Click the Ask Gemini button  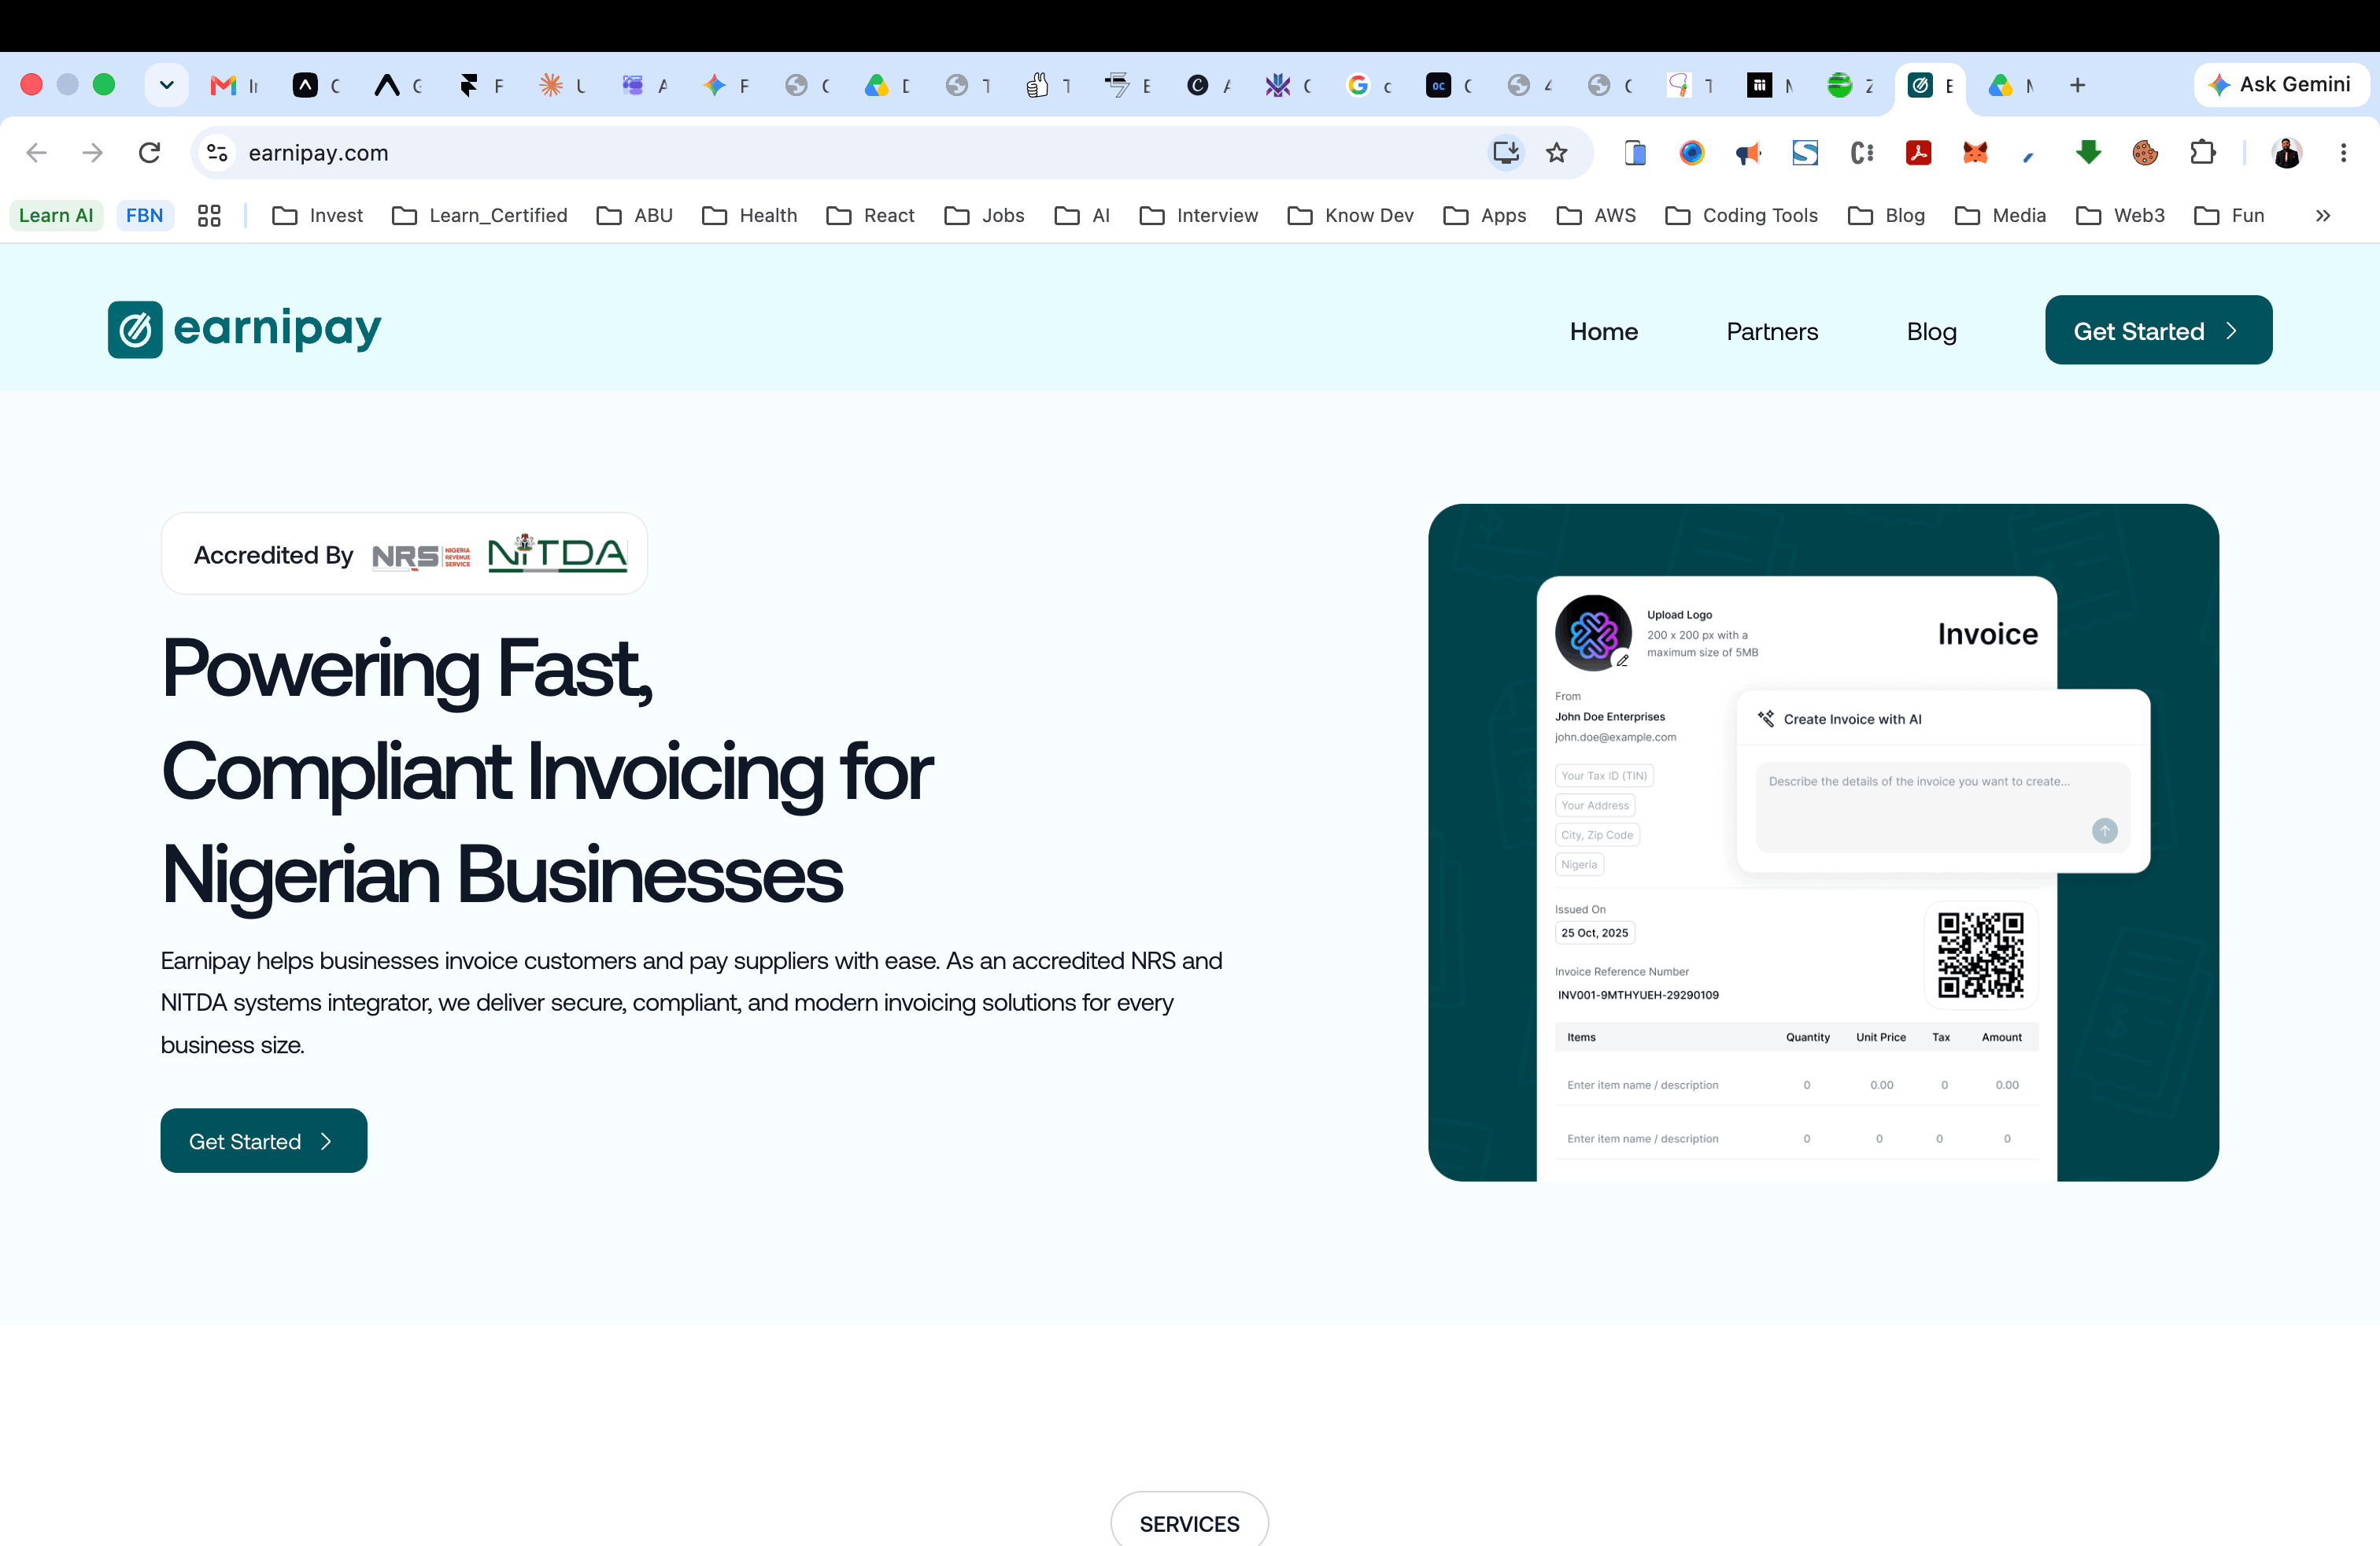point(2280,85)
